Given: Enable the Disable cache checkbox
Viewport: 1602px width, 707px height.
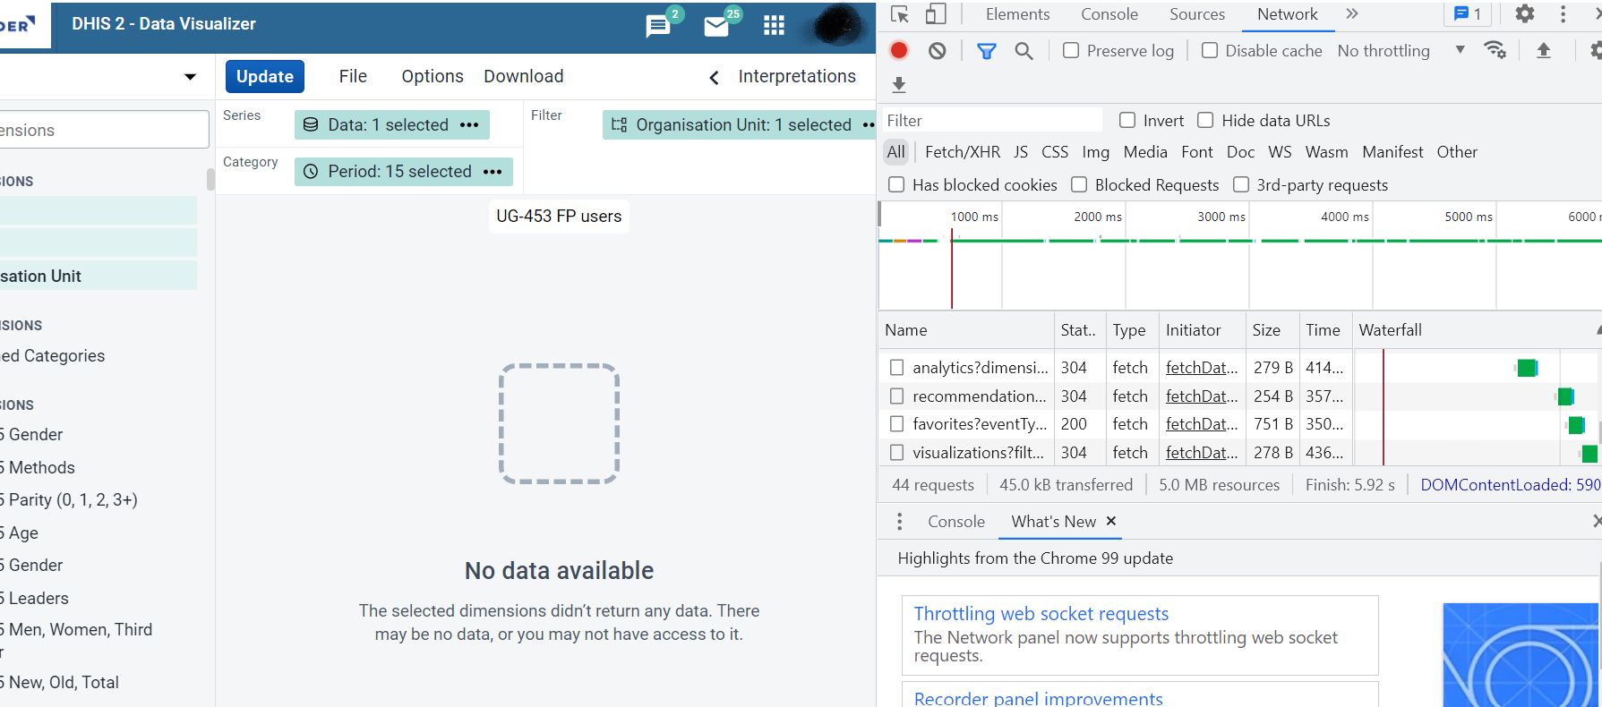Looking at the screenshot, I should [1210, 51].
